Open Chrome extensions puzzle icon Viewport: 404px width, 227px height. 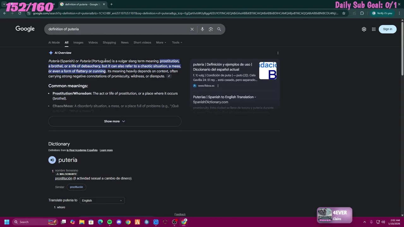coord(362,13)
